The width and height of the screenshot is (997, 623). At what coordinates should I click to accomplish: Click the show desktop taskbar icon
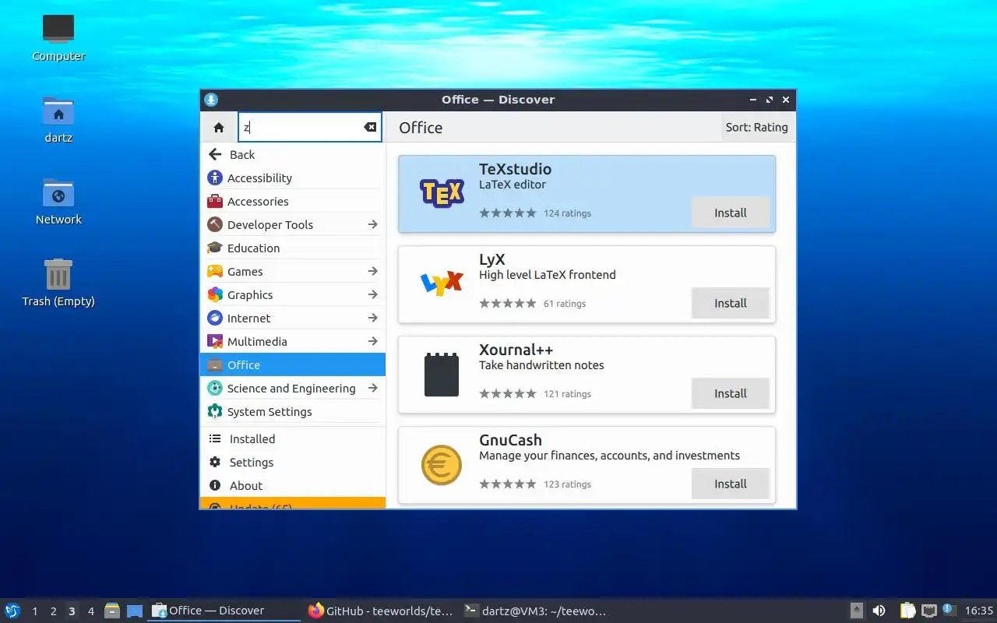(x=135, y=611)
